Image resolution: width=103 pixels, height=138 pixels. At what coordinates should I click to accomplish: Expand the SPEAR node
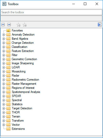(x=4, y=96)
